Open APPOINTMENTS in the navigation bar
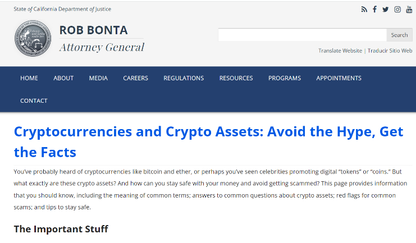 [x=339, y=78]
